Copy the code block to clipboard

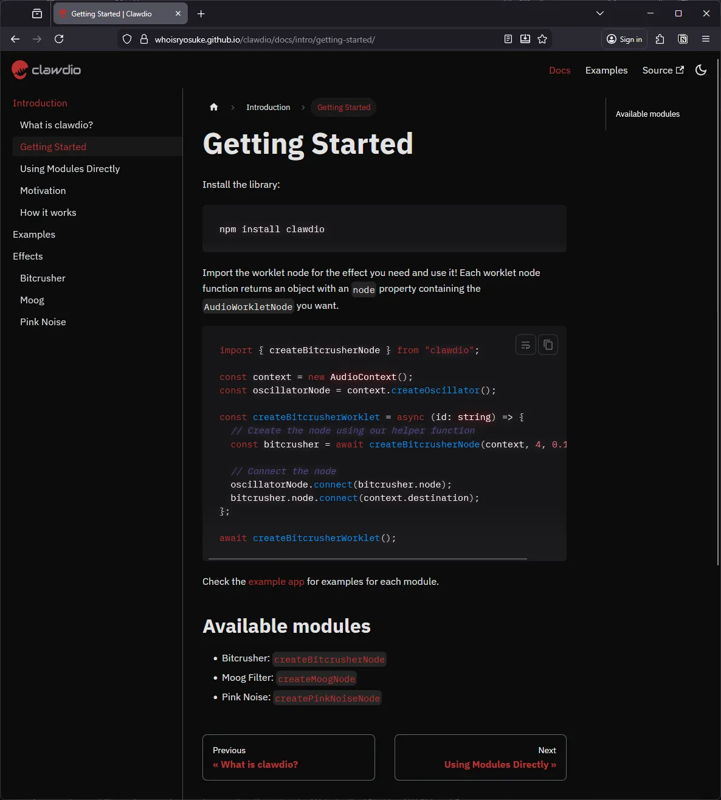click(548, 345)
